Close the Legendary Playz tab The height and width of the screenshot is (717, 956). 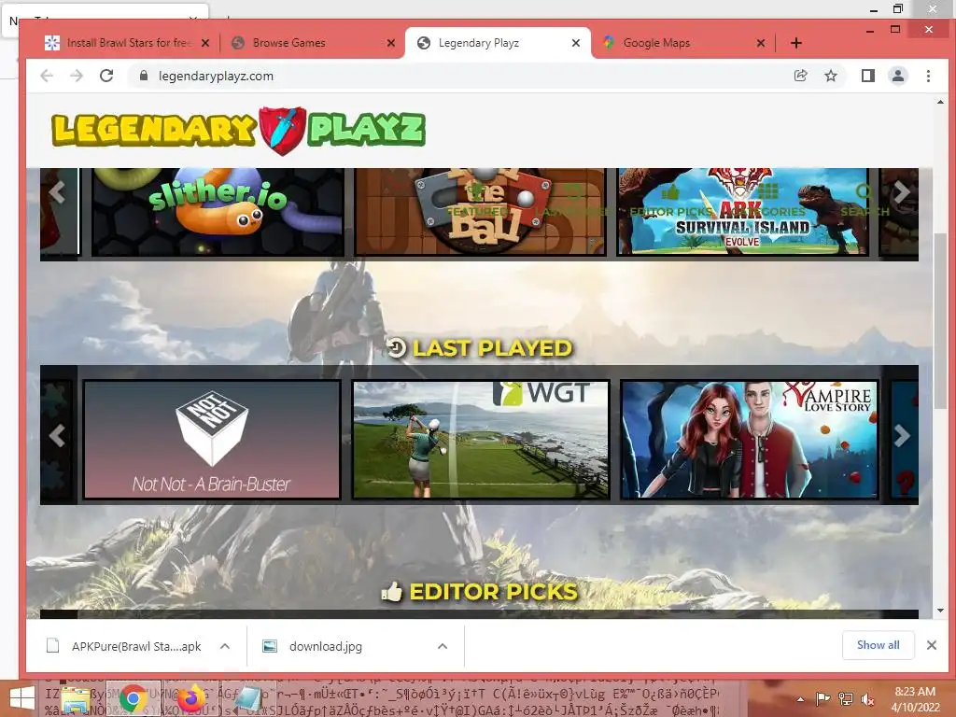coord(575,43)
